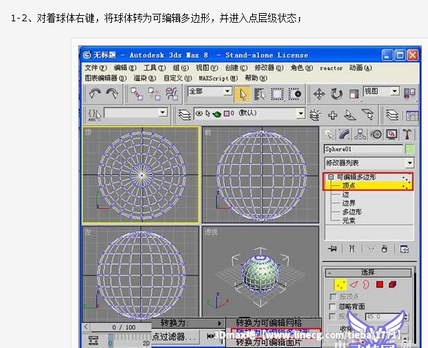The image size is (428, 348).
Task: Select Polygon sub-object level red square
Action: [379, 285]
